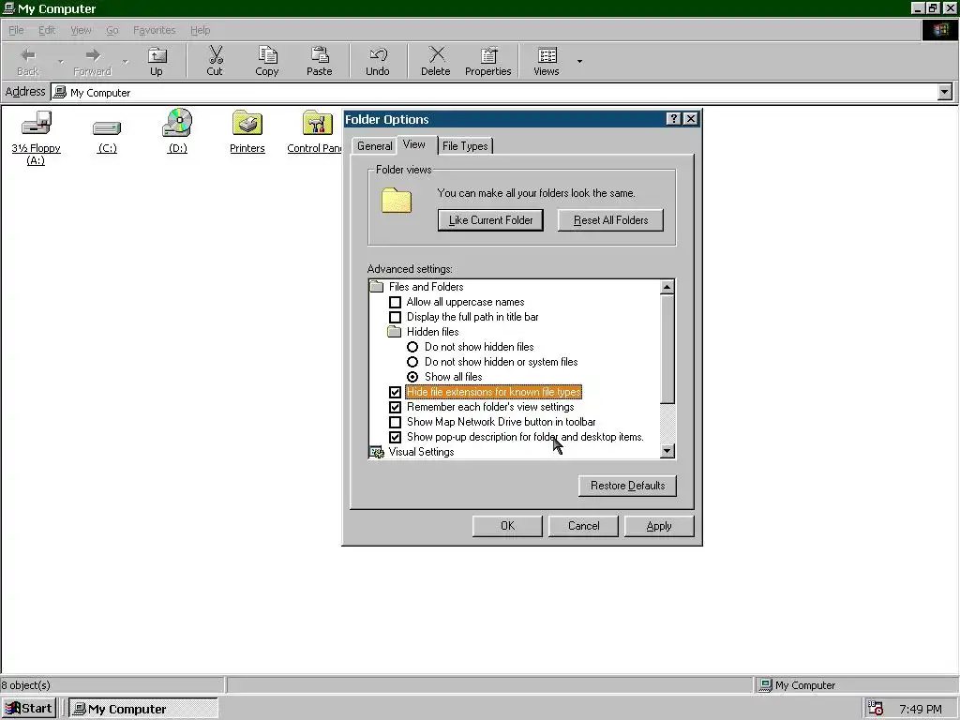This screenshot has height=720, width=960.
Task: Select the (C:) drive icon
Action: pos(107,127)
